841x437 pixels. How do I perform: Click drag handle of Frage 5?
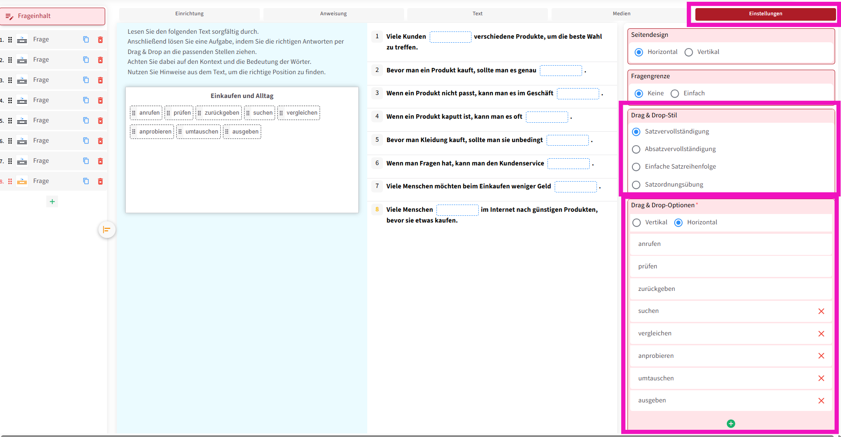pyautogui.click(x=10, y=120)
